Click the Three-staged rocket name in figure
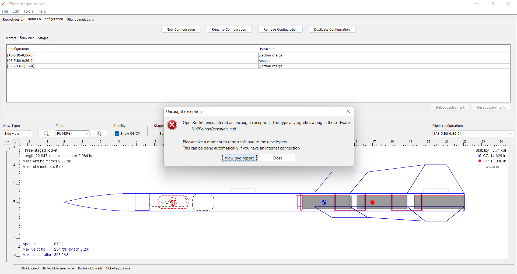 (x=40, y=150)
